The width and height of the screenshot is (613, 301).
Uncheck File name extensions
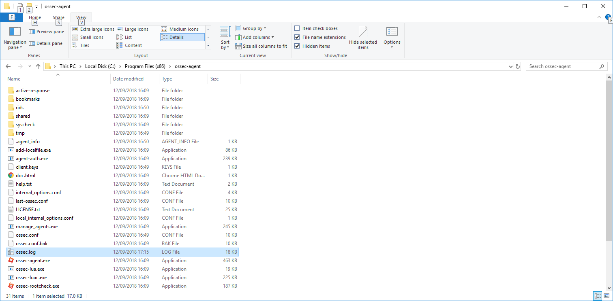tap(297, 37)
